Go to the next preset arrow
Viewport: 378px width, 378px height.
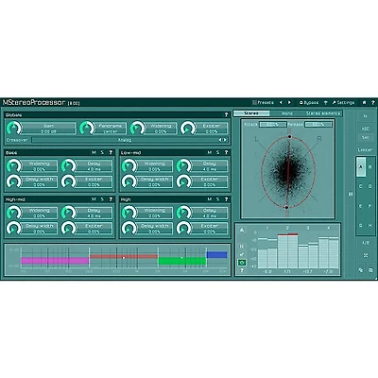coord(289,102)
